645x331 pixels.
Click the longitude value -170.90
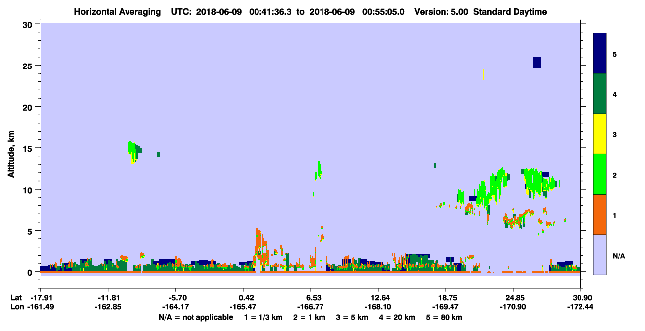click(x=513, y=307)
